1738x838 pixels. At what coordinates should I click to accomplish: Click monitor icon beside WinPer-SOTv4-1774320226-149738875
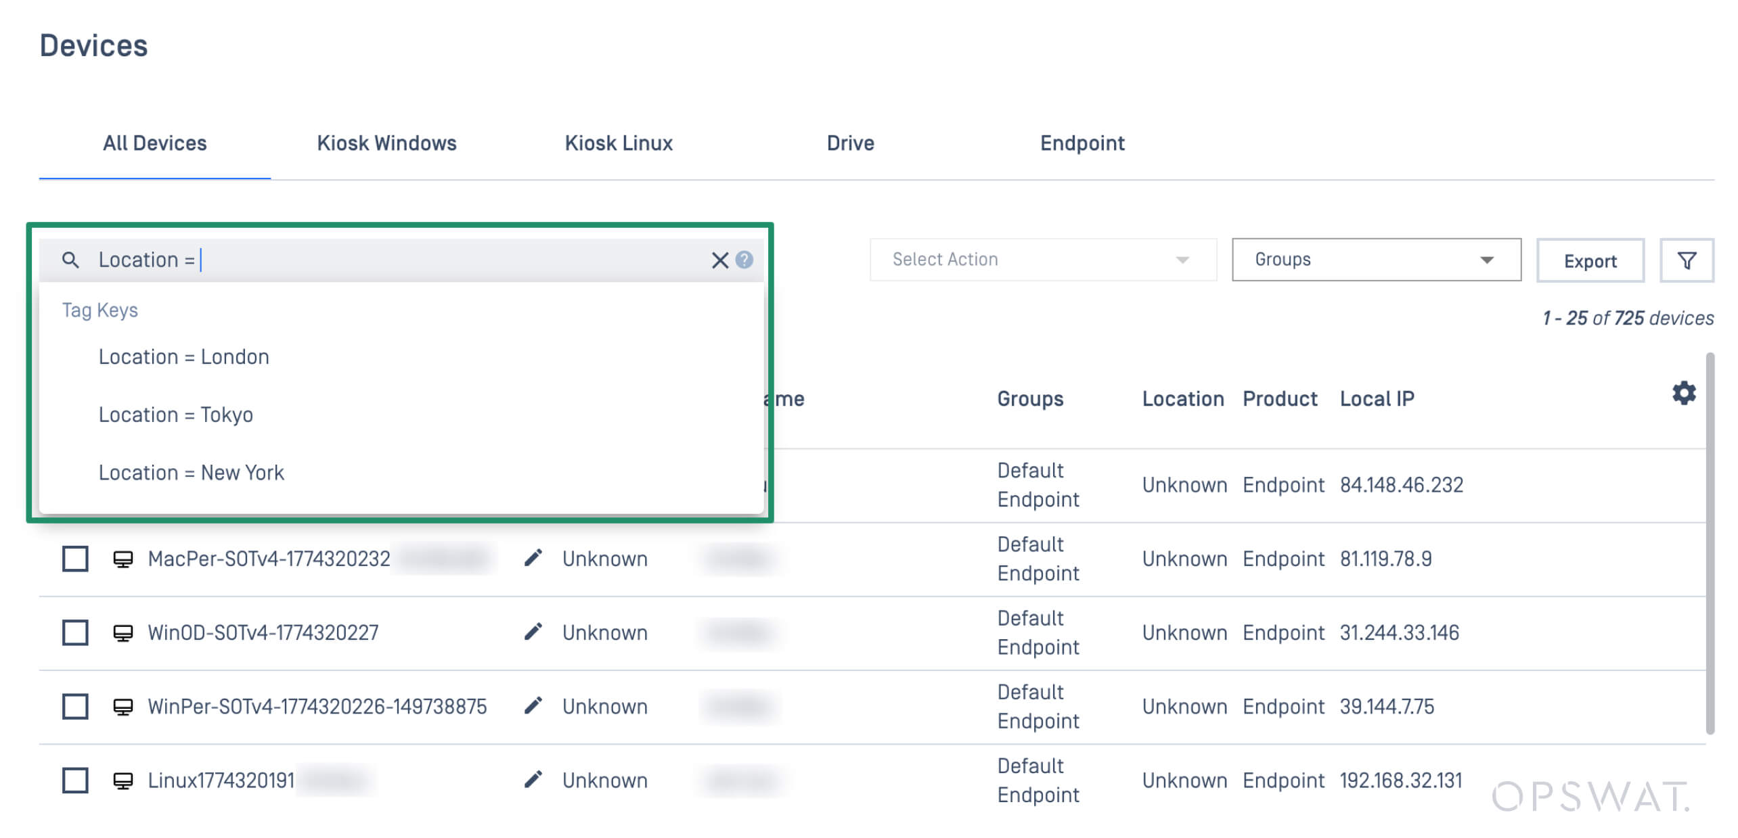tap(122, 706)
